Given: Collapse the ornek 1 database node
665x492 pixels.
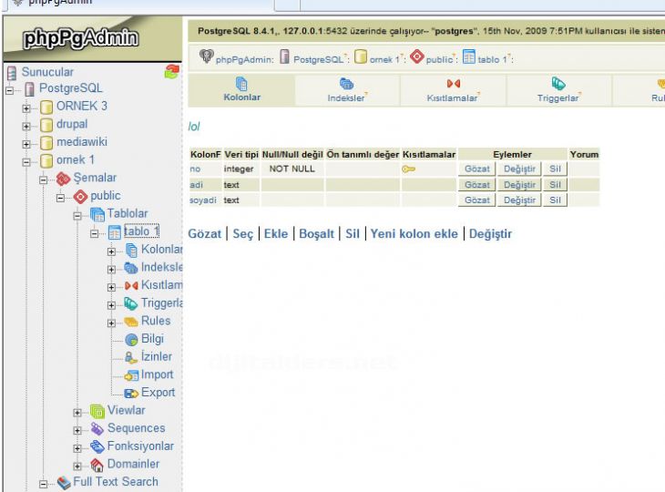Looking at the screenshot, I should coord(26,162).
